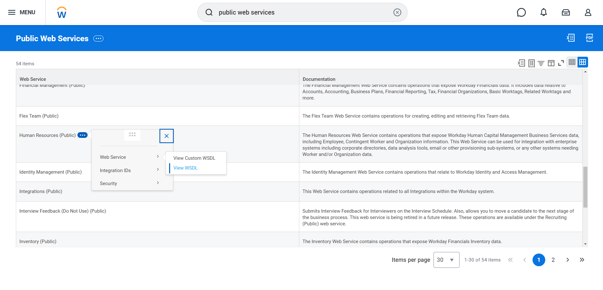Expand the Web Service menu item

[x=129, y=157]
